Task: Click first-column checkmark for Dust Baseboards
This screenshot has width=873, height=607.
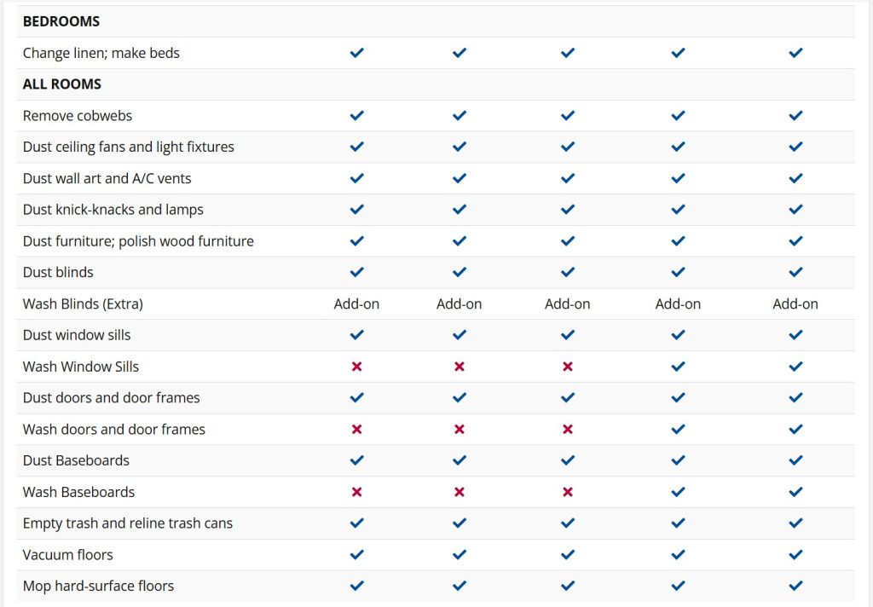Action: coord(356,461)
